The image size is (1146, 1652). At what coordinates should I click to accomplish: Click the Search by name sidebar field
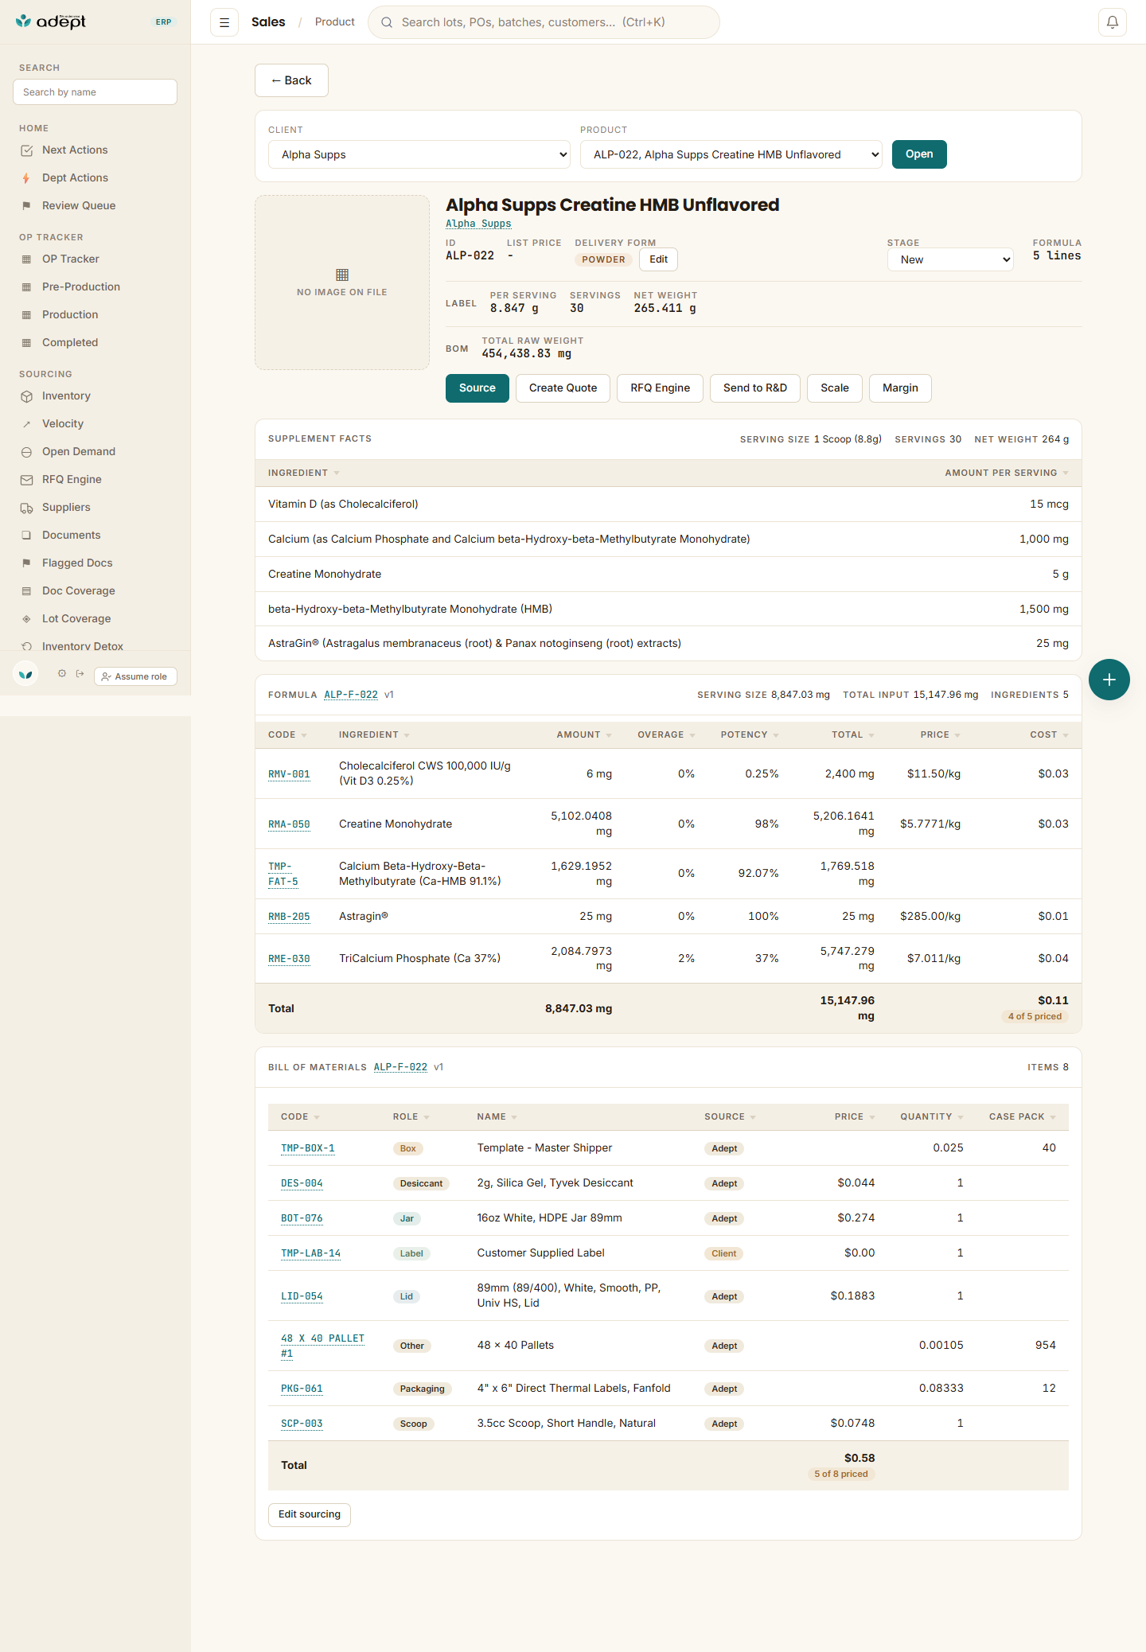(x=95, y=92)
